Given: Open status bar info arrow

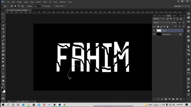Looking at the screenshot, I should 35,101.
